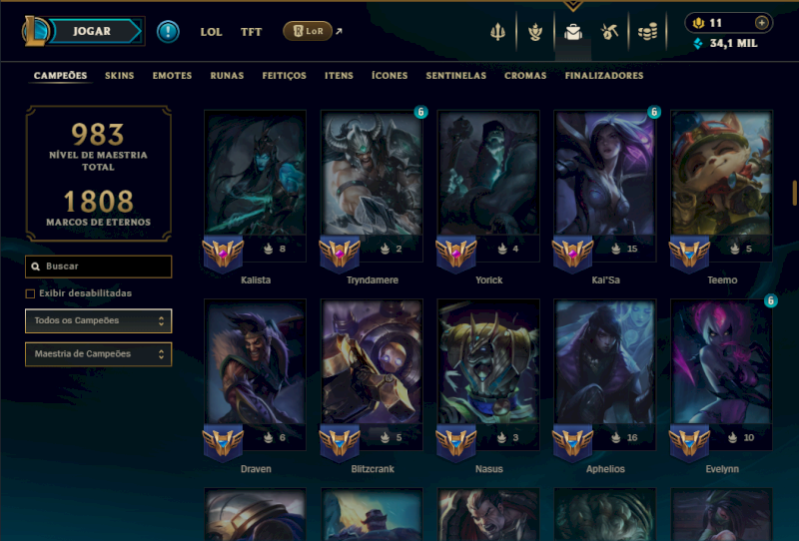Open the Store coins icon
Screen dimensions: 799x541
[647, 32]
